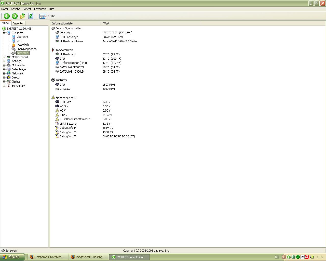
Task: Click the Kühllüfter fan icon
Action: point(53,80)
